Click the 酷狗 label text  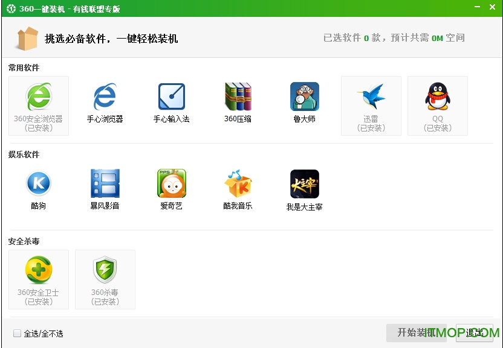(x=39, y=206)
